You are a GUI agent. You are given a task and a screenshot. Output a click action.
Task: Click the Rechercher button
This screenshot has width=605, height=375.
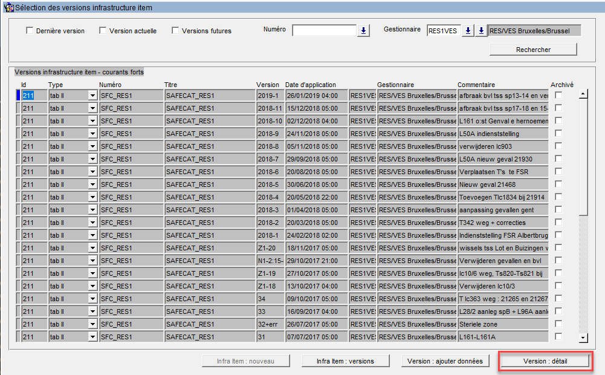[x=533, y=50]
